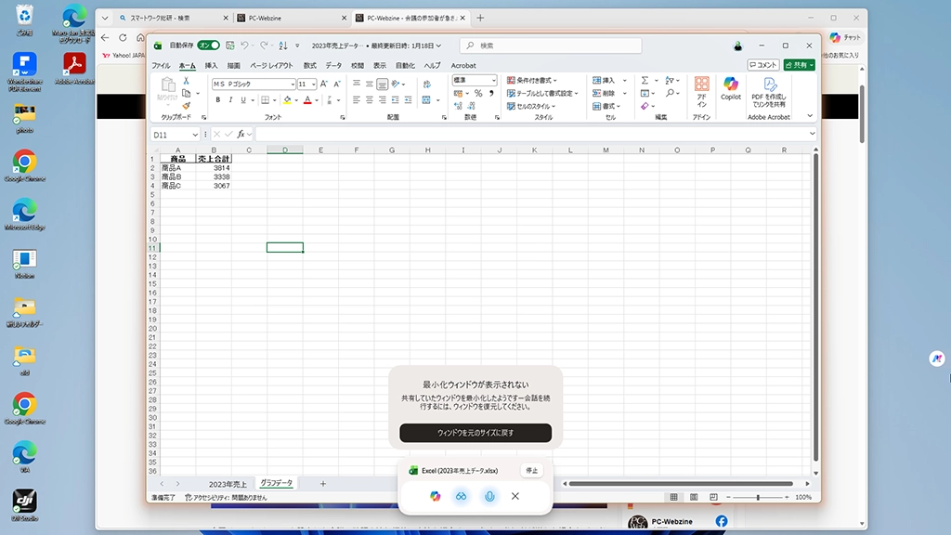Toggle bold formatting
951x535 pixels.
(217, 100)
